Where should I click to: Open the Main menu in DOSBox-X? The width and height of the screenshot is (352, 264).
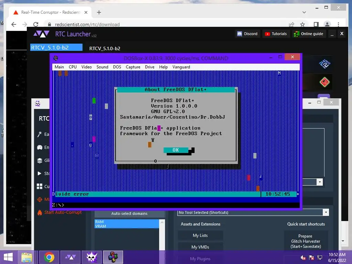(59, 67)
